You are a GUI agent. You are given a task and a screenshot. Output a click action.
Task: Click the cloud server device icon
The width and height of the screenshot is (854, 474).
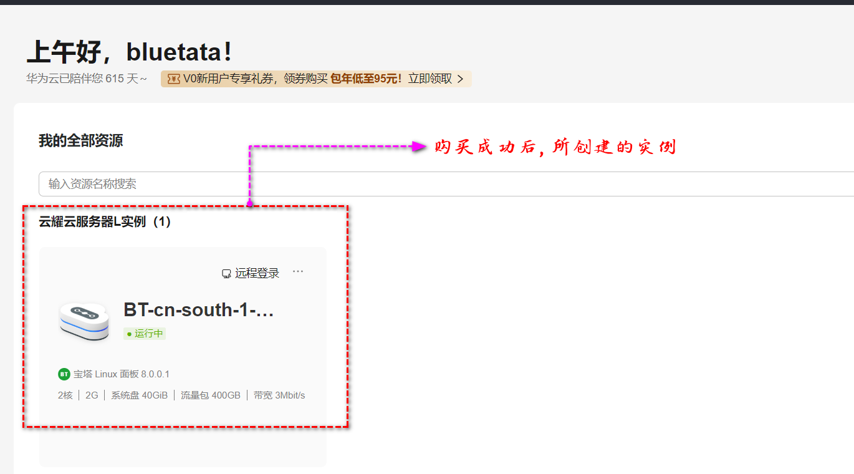pyautogui.click(x=84, y=321)
